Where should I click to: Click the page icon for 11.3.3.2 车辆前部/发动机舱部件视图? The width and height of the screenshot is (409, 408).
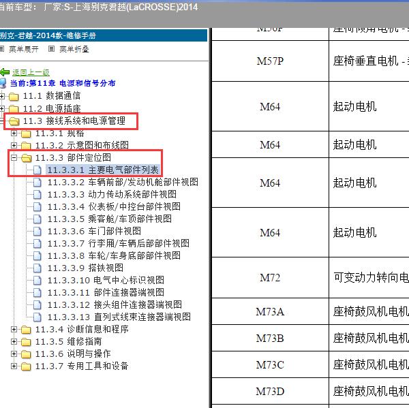(37, 183)
